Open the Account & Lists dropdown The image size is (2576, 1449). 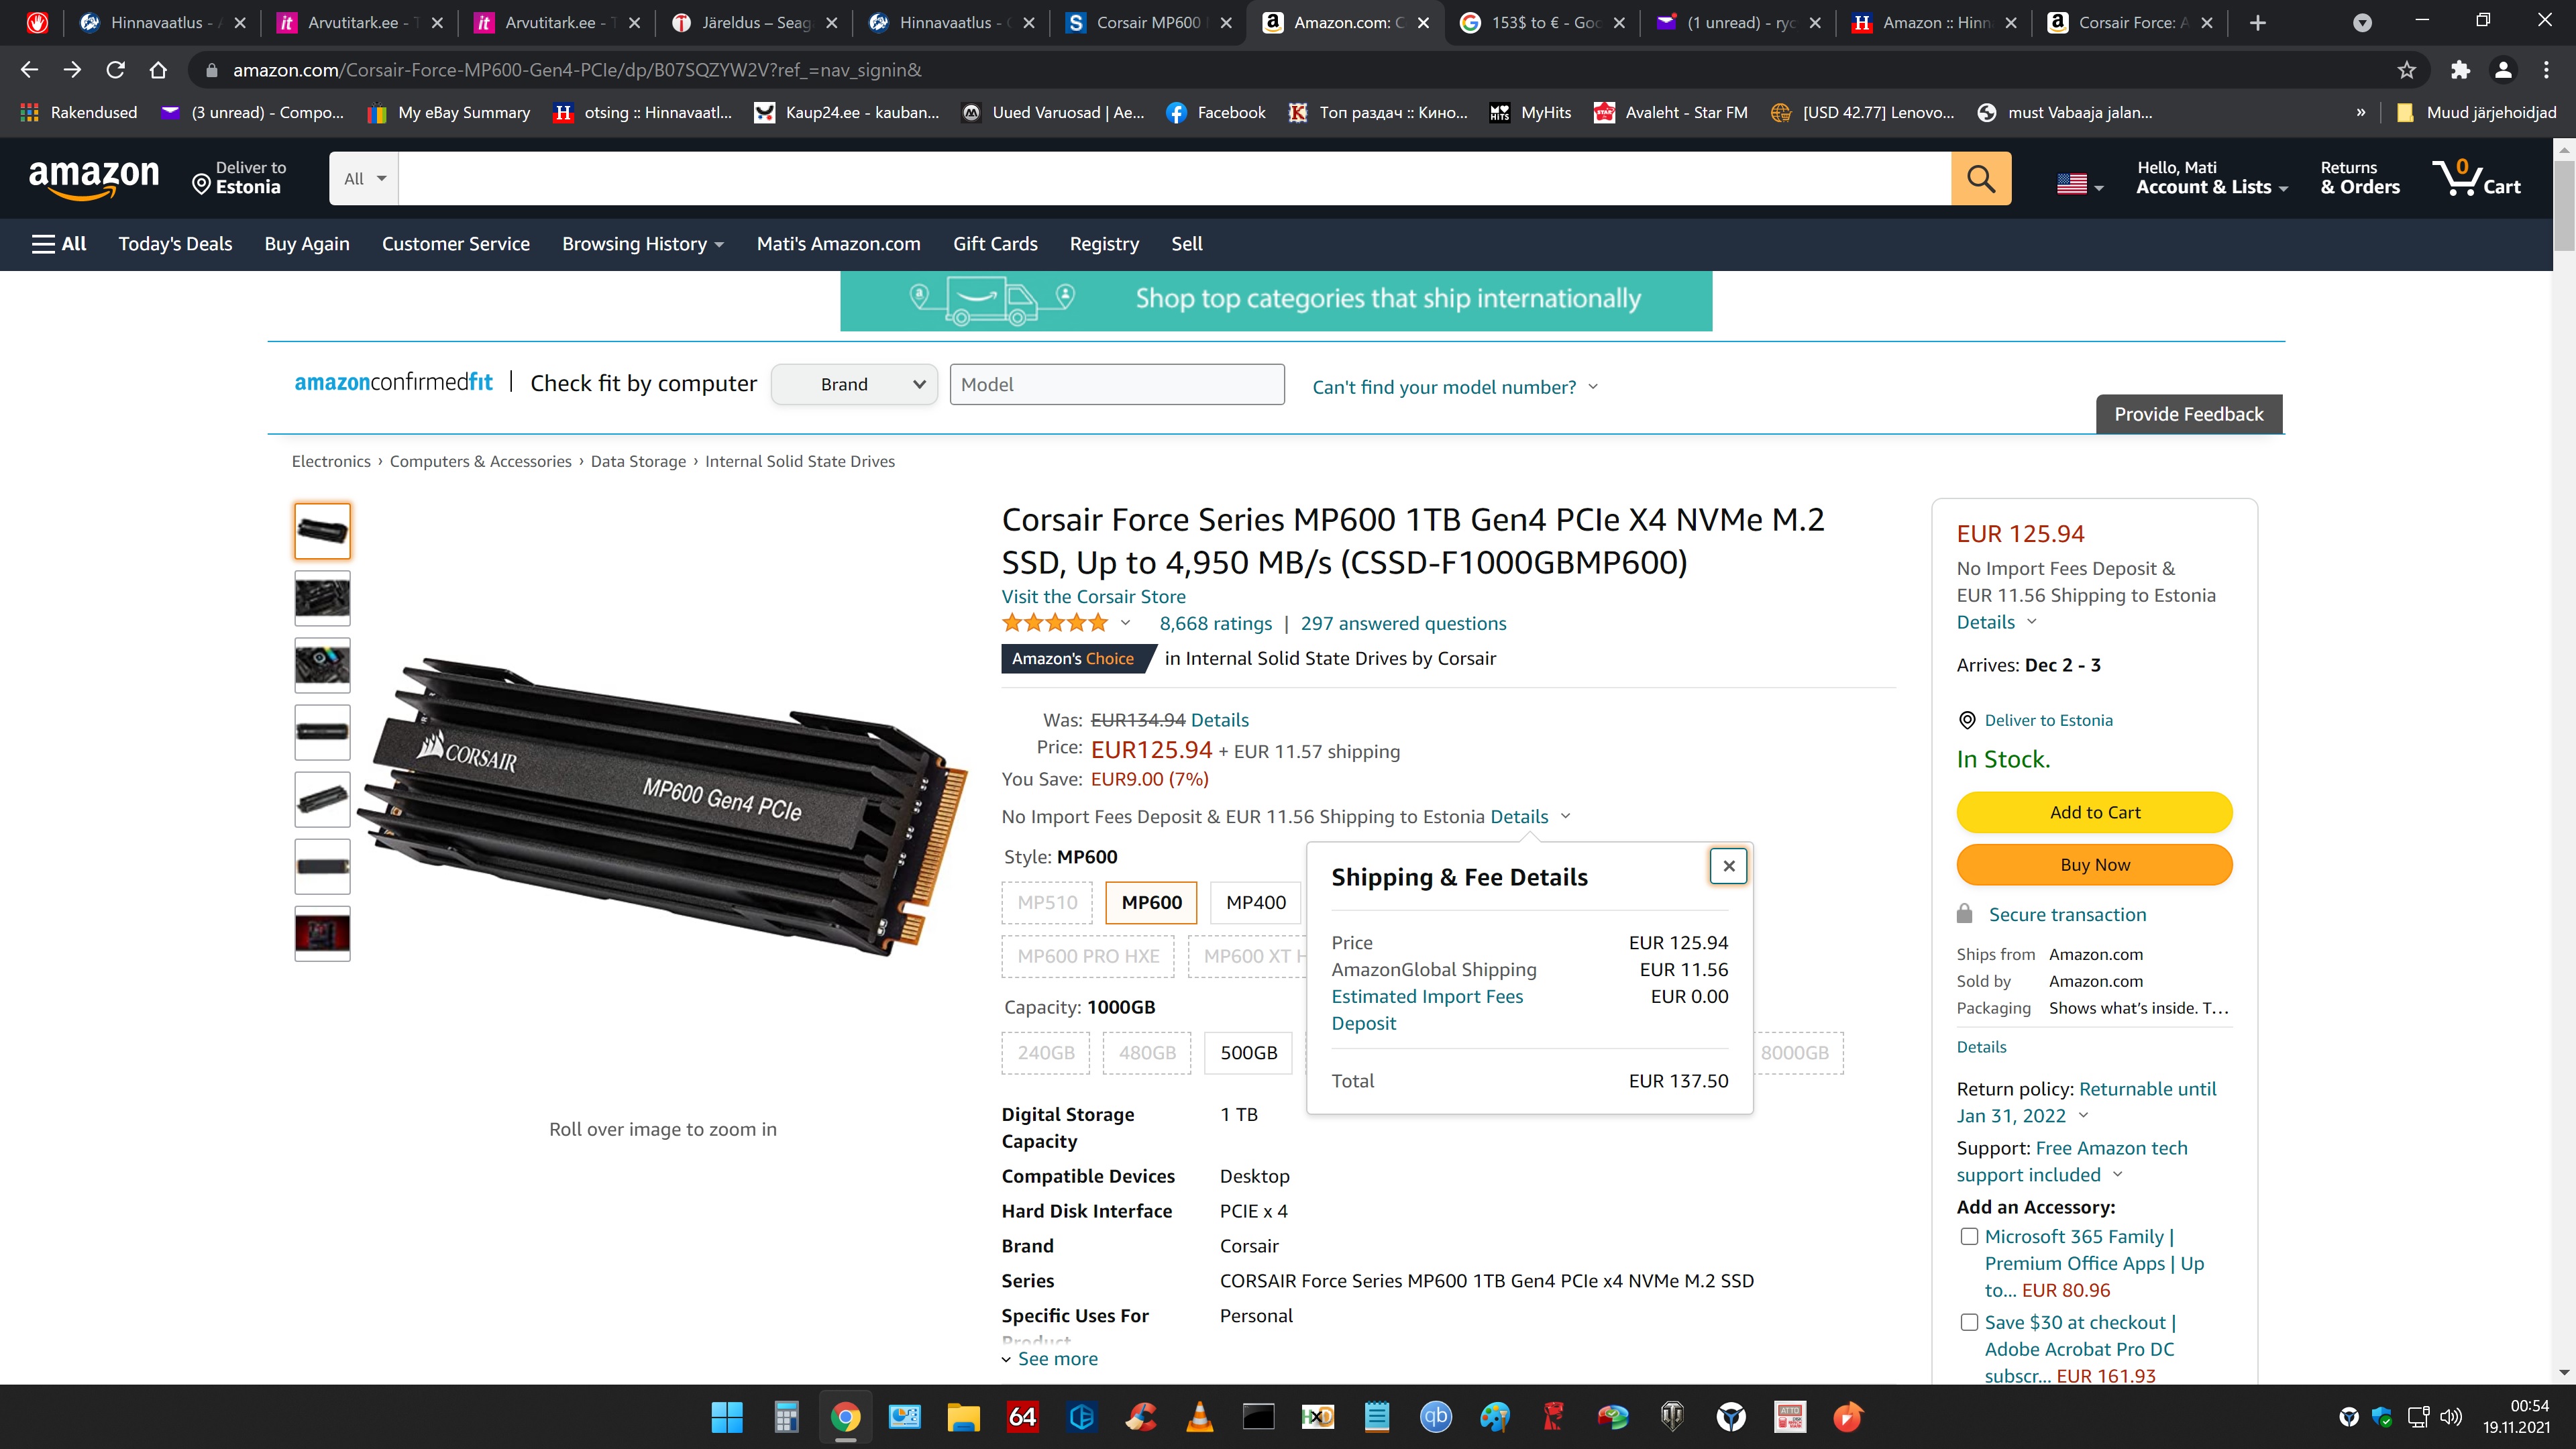(2211, 178)
